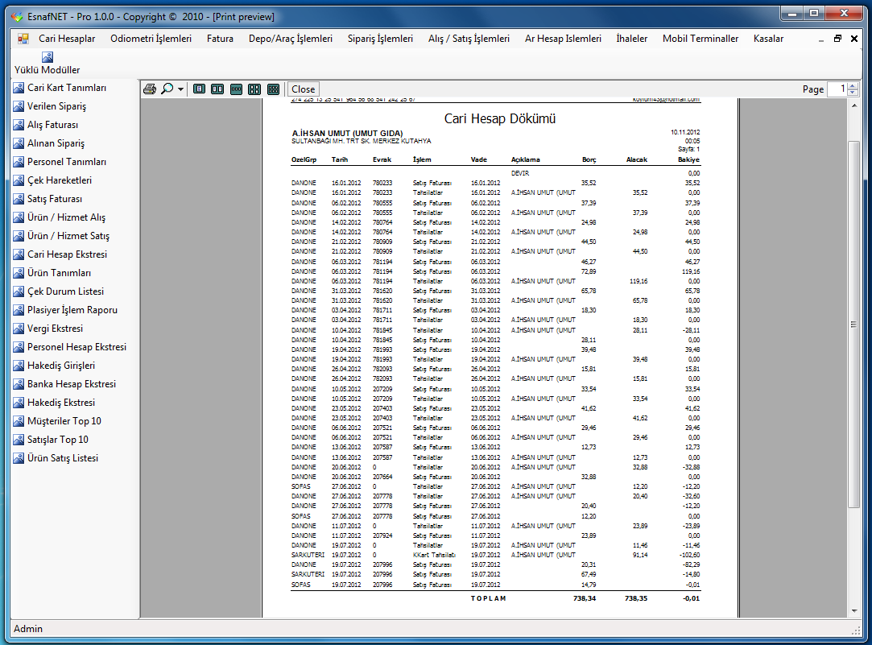872x645 pixels.
Task: Open the Mobil Terminaller menu
Action: tap(700, 39)
